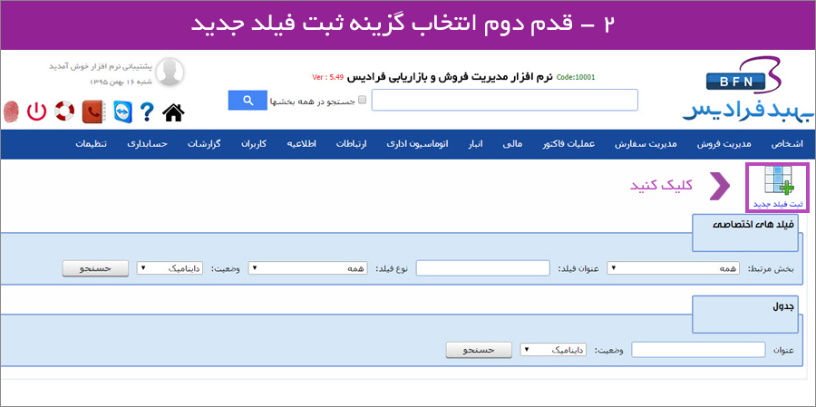Open the help question mark icon

145,111
